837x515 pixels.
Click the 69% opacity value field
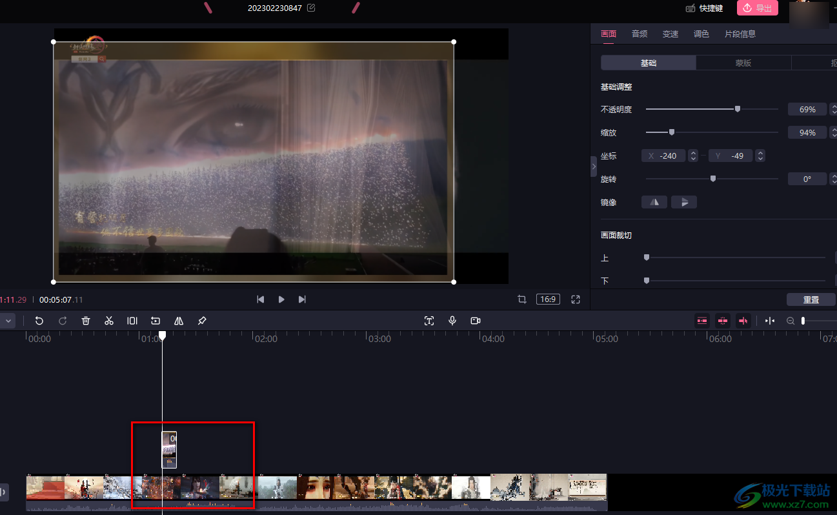point(807,110)
